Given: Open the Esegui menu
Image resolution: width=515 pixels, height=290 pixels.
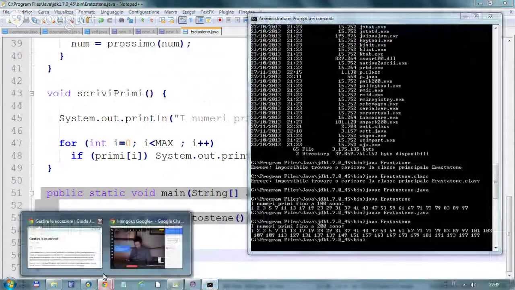Looking at the screenshot, I should [189, 12].
